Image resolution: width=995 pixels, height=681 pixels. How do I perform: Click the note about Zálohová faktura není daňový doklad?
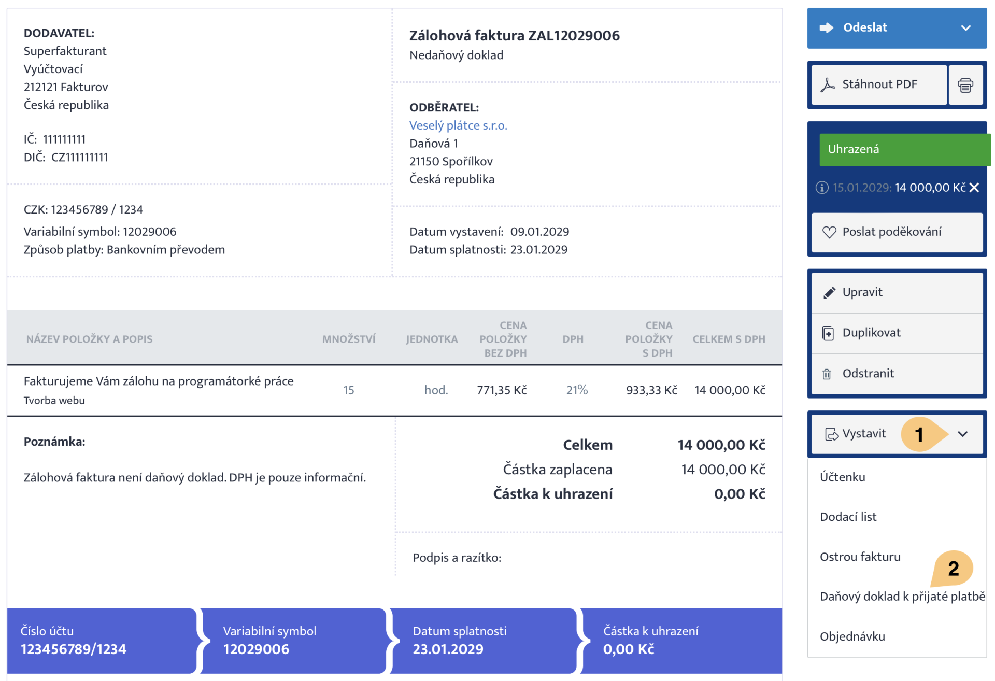pos(195,477)
